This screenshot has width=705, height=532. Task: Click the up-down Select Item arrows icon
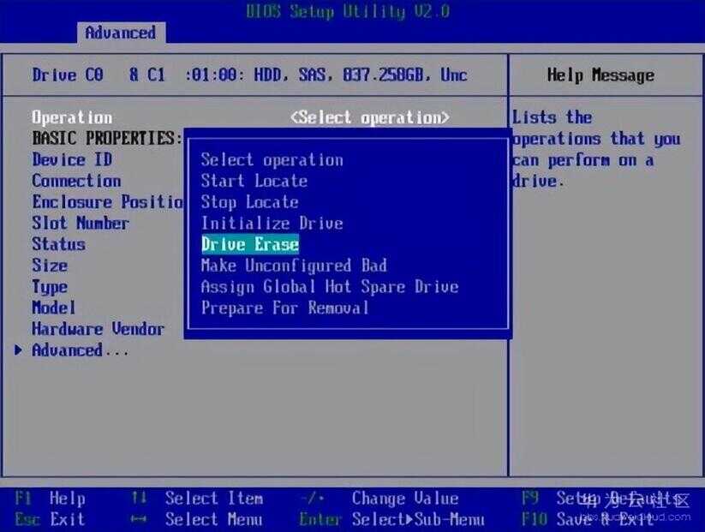140,499
